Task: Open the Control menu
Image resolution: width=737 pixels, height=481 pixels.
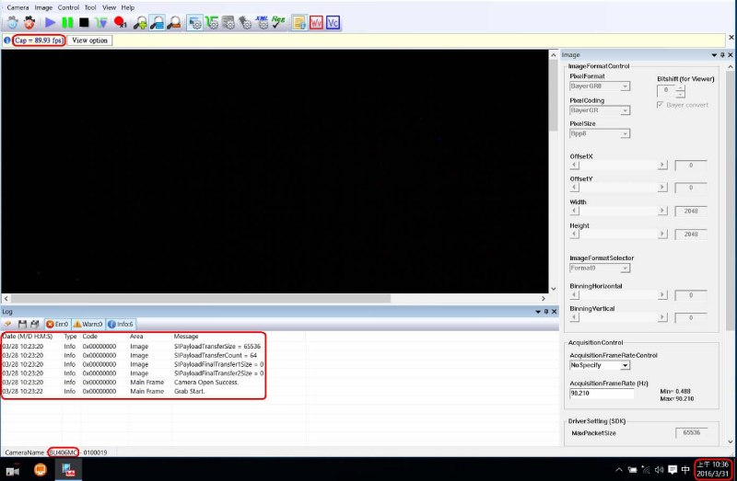Action: coord(68,7)
